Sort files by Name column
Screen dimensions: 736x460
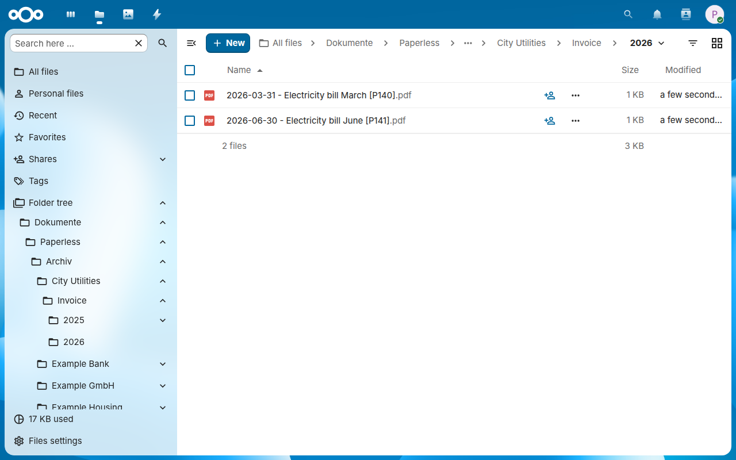point(244,70)
